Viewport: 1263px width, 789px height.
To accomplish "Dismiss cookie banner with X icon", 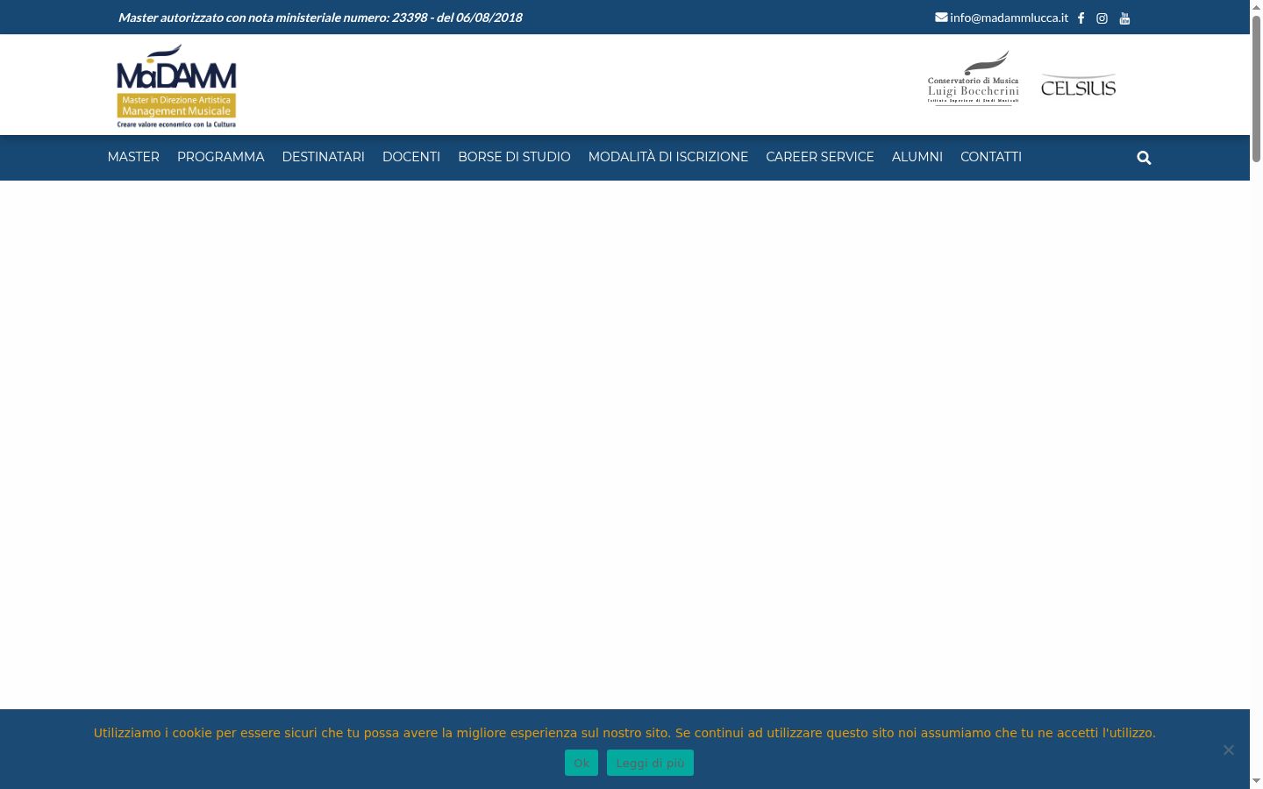I will [1228, 750].
